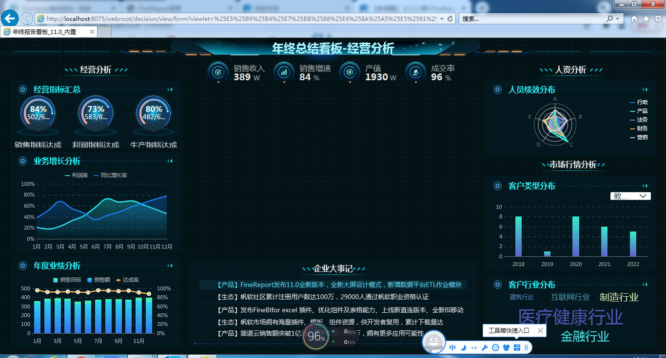The width and height of the screenshot is (666, 358).
Task: Click 制造行业 in the word cloud
Action: pos(619,297)
